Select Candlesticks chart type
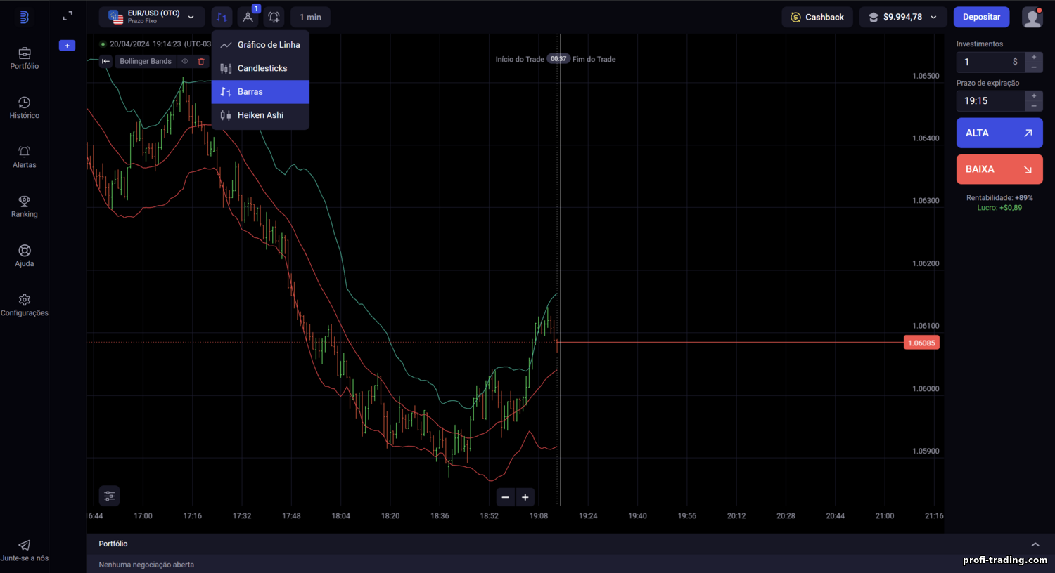The width and height of the screenshot is (1055, 573). pyautogui.click(x=260, y=68)
